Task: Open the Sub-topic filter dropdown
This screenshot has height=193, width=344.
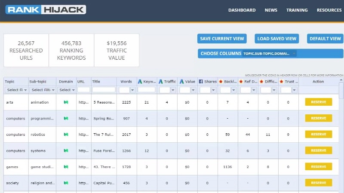Action: coord(42,90)
